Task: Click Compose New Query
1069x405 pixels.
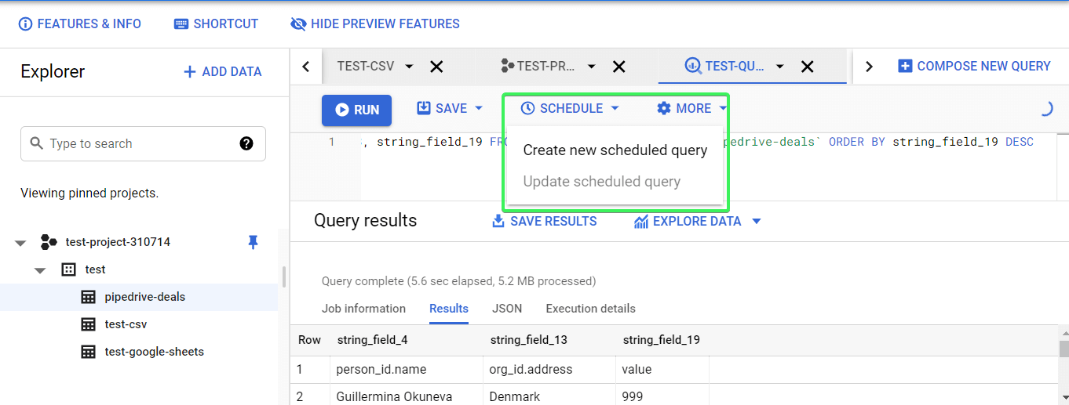Action: (974, 67)
